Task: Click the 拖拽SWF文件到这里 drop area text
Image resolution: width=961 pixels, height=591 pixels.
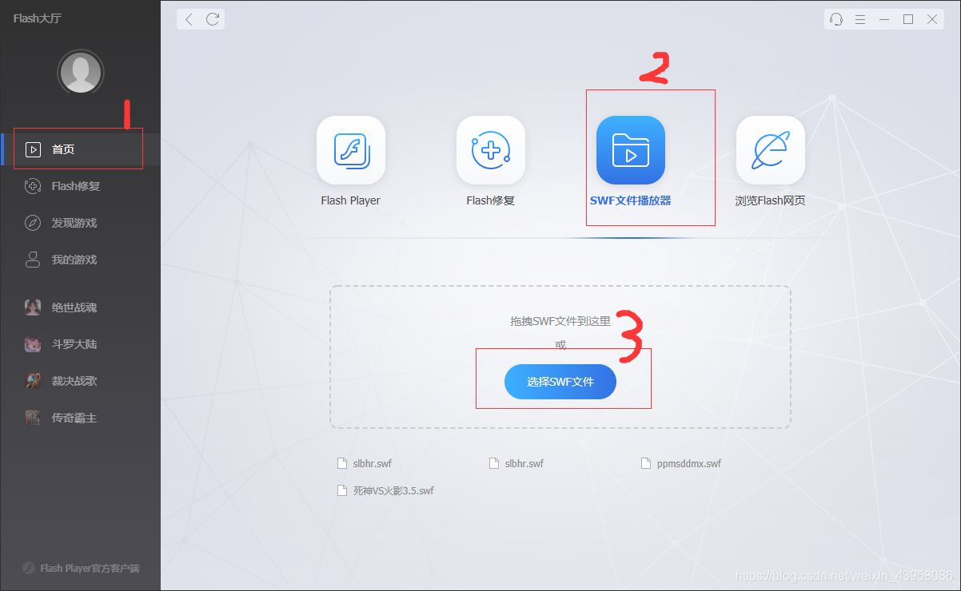Action: coord(560,321)
